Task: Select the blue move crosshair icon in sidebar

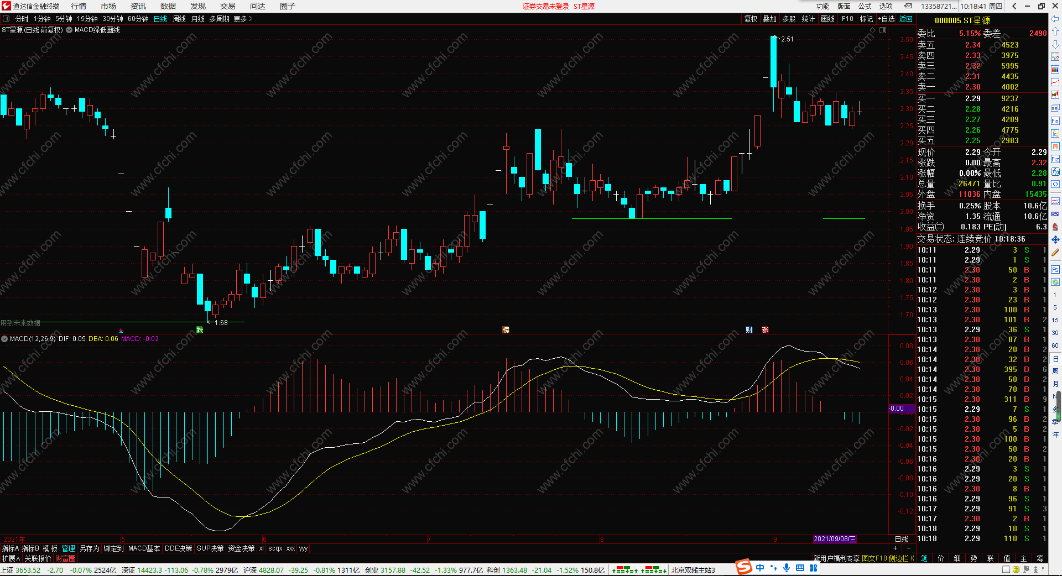Action: [1055, 239]
